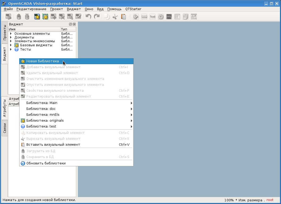Click the Copy toolbar icon
Screen dimensions: 281x204
tap(107, 17)
